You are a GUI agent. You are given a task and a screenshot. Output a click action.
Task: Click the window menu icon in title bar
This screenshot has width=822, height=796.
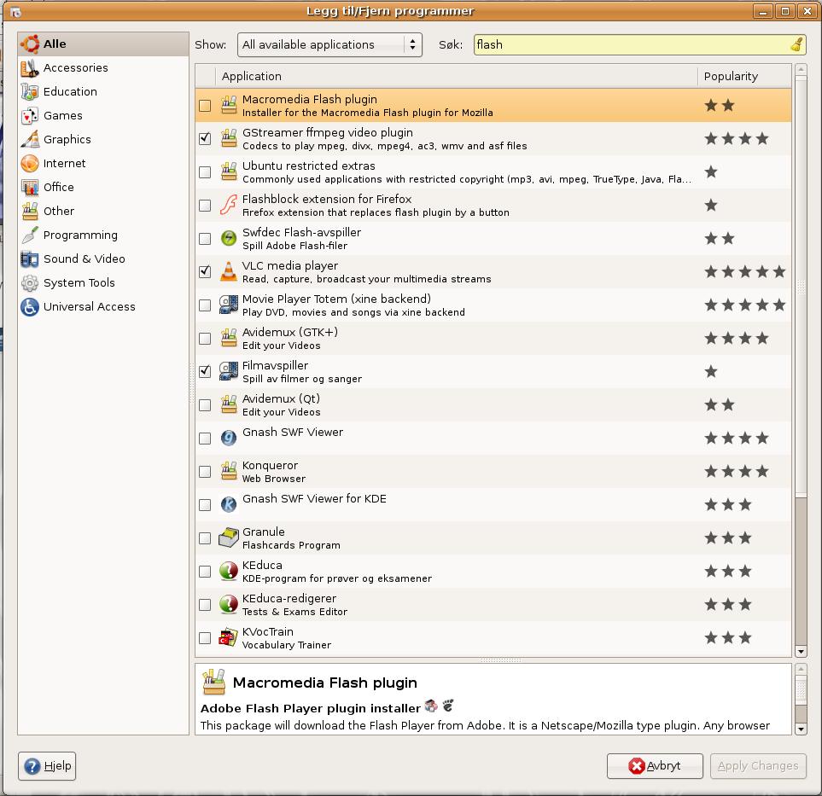click(15, 11)
